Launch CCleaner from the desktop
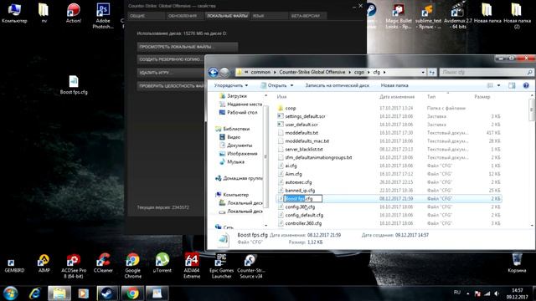Screen dimensions: 536x301 [103, 263]
